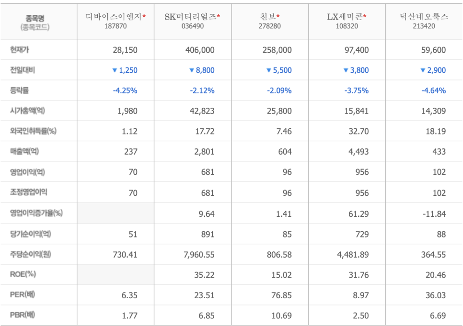This screenshot has width=463, height=326.
Task: Select the 현재가 row label
Action: pyautogui.click(x=20, y=50)
